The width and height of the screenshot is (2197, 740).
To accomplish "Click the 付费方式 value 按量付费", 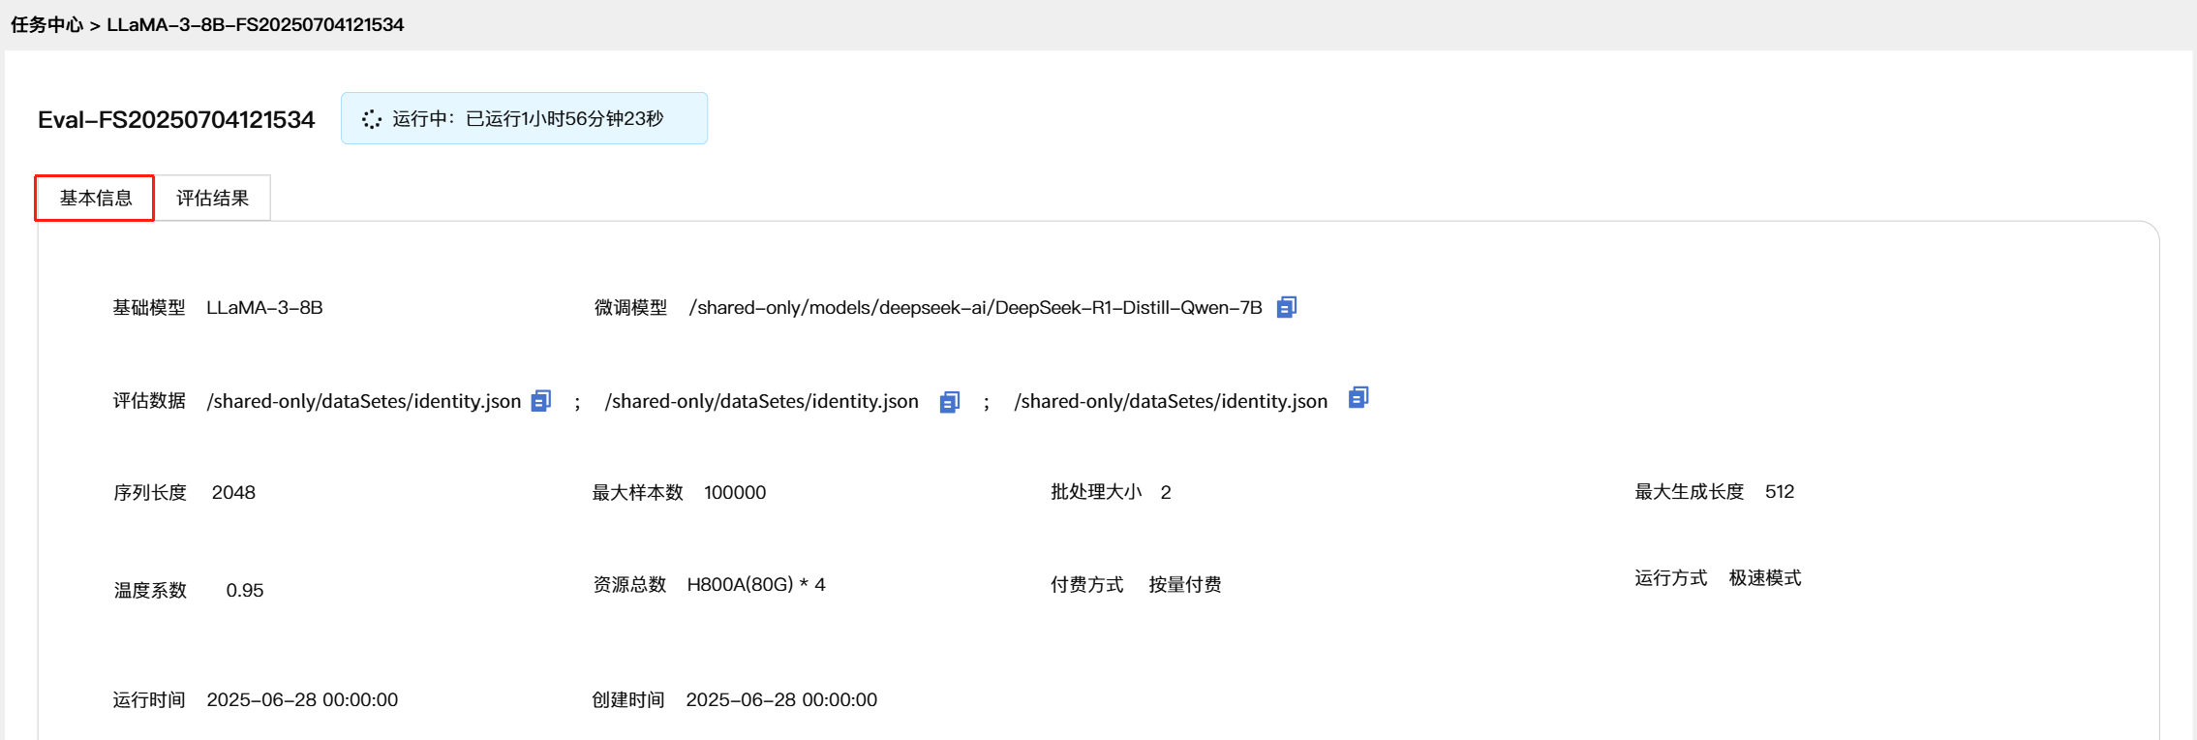I will coord(1184,584).
